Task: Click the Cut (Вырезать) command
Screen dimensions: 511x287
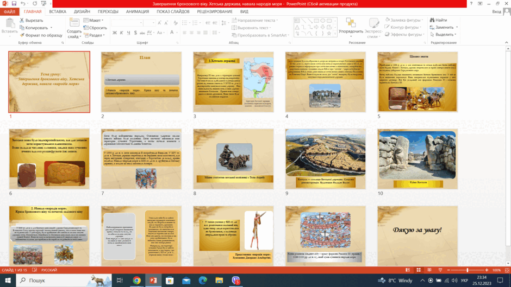Action: 32,20
